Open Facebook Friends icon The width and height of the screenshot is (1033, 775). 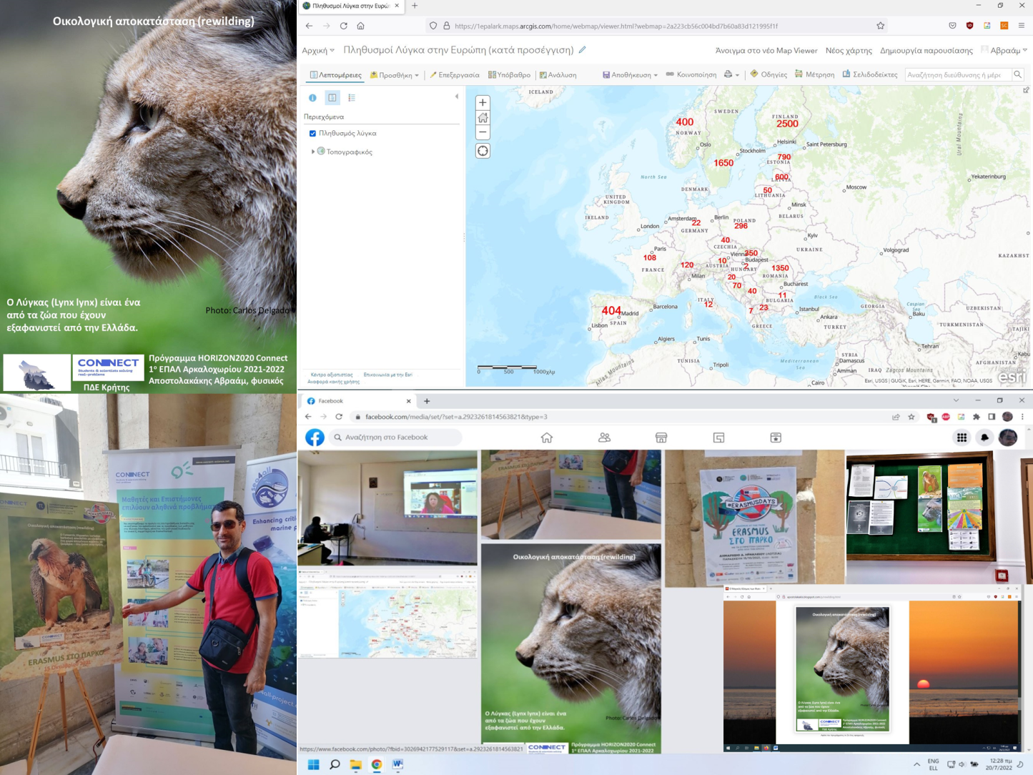pos(604,438)
